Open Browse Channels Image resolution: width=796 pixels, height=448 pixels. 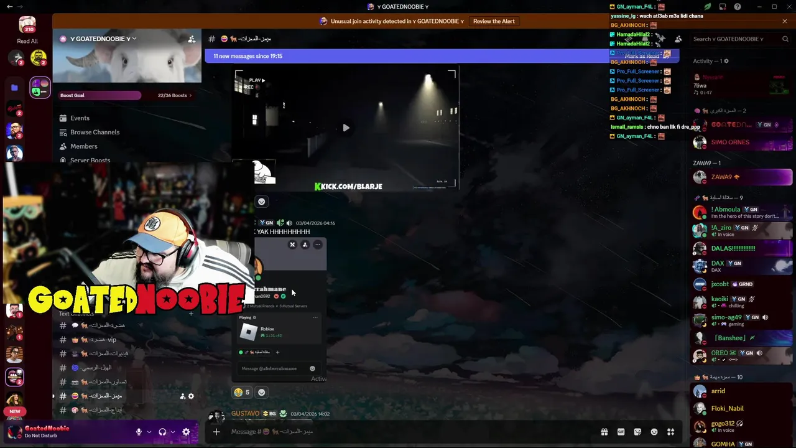click(95, 132)
